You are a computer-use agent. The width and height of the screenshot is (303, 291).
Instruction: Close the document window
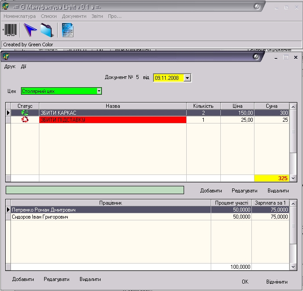(296, 57)
